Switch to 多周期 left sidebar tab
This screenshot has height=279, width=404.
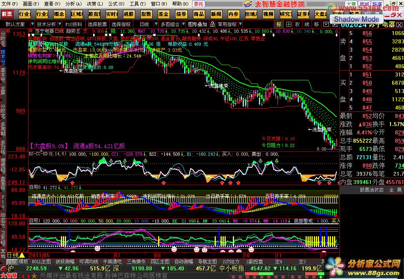[3, 130]
